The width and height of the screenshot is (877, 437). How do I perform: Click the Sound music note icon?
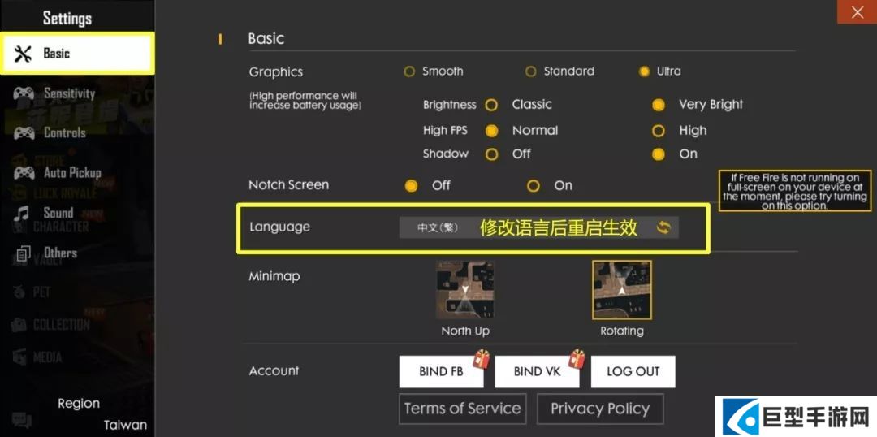pos(24,213)
